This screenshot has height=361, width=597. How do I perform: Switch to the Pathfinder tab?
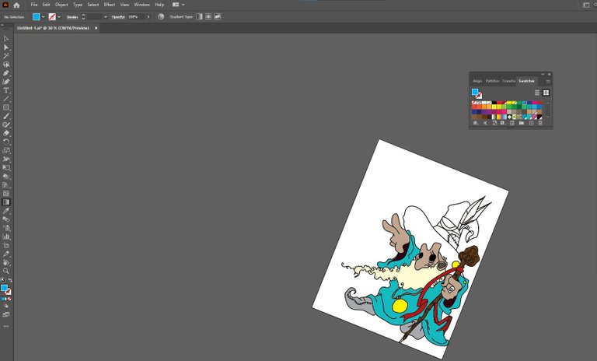(492, 81)
